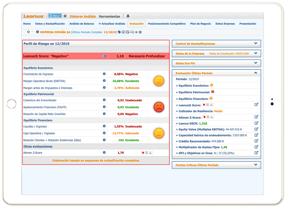Click Liquidez / Ingresos indicator link
Image resolution: width=286 pixels, height=208 pixels.
(x=35, y=126)
